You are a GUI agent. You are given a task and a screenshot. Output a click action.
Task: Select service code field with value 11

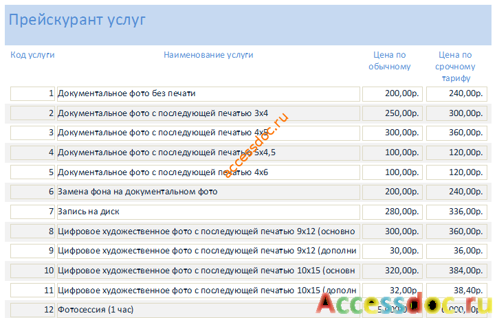(32, 291)
